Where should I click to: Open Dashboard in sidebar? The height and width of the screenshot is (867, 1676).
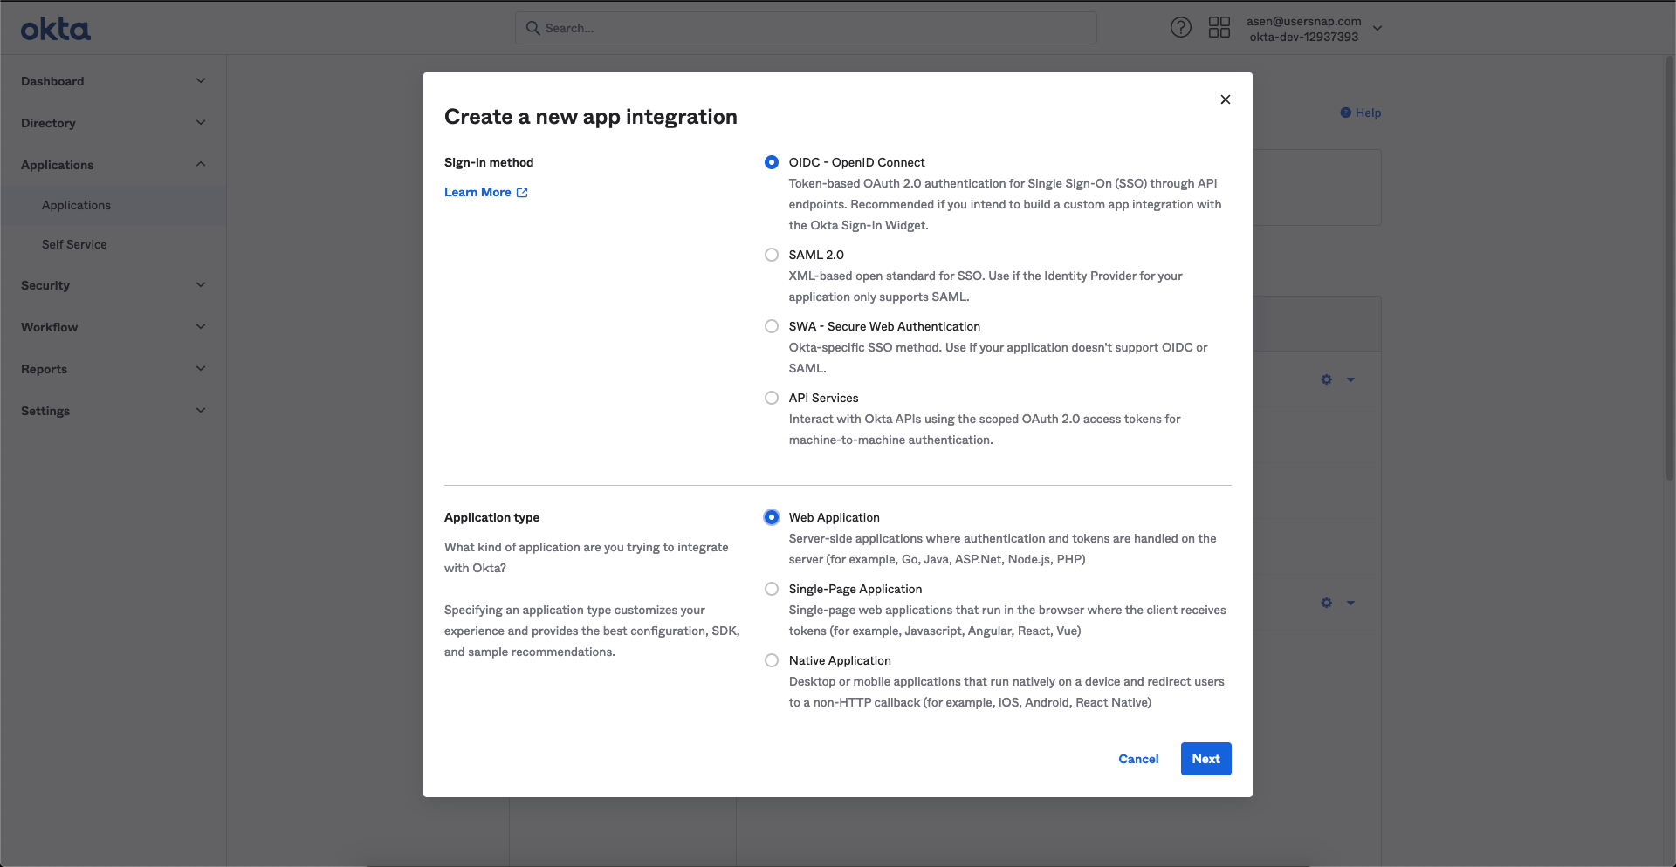pyautogui.click(x=52, y=81)
